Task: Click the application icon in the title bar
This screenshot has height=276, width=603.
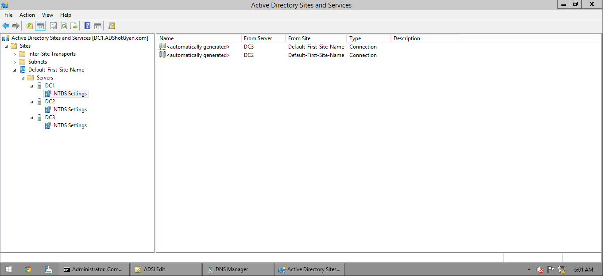Action: pyautogui.click(x=5, y=4)
